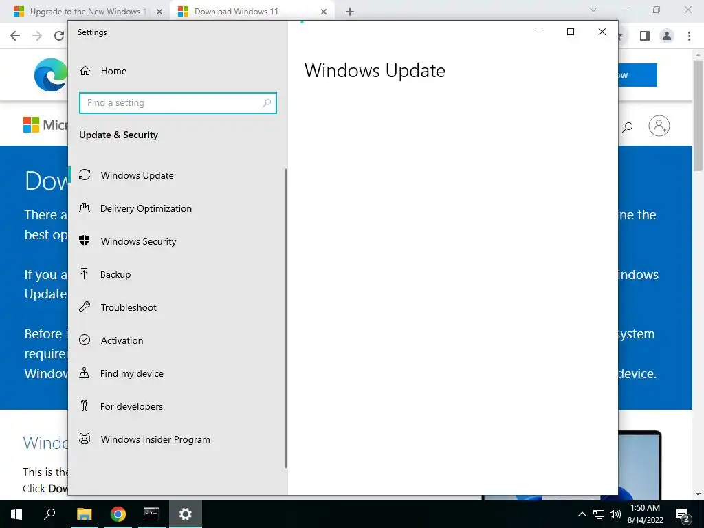The height and width of the screenshot is (528, 704).
Task: Open Chrome side panel icon
Action: point(645,36)
